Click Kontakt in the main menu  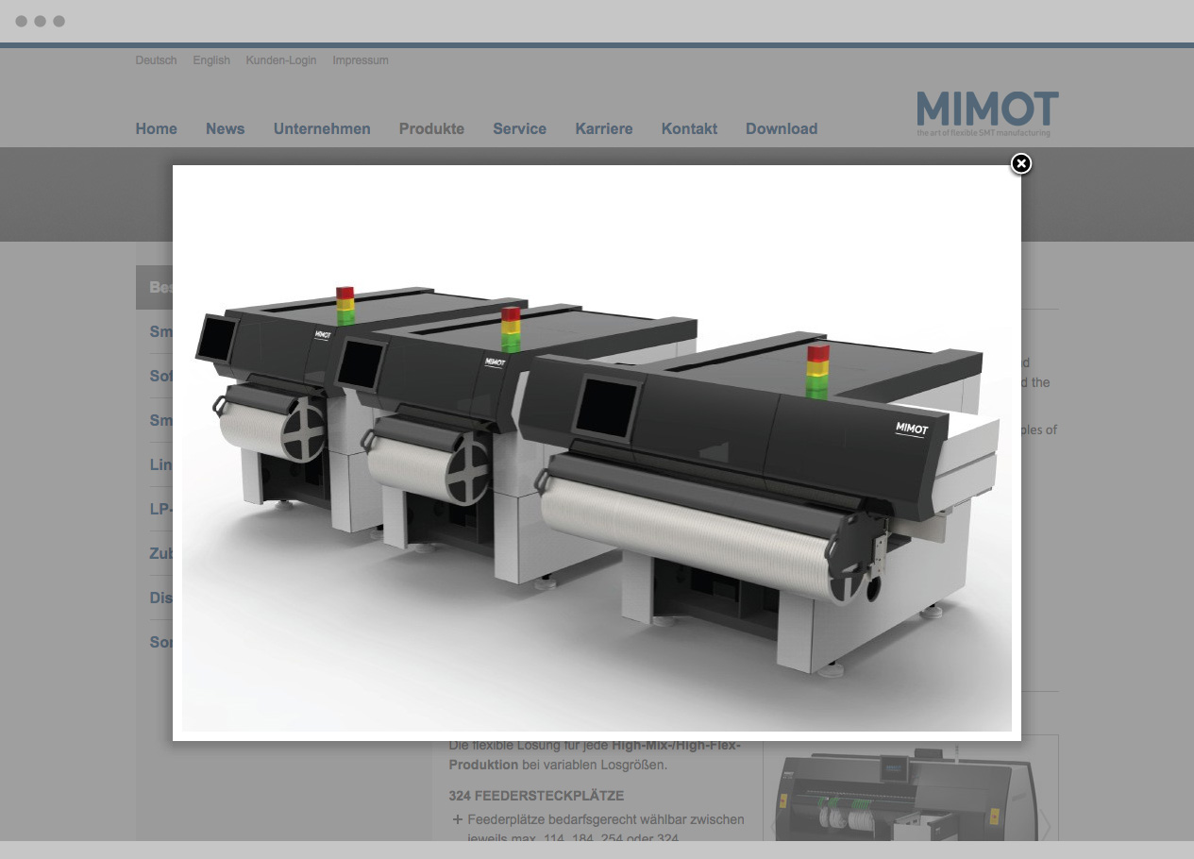(x=689, y=129)
